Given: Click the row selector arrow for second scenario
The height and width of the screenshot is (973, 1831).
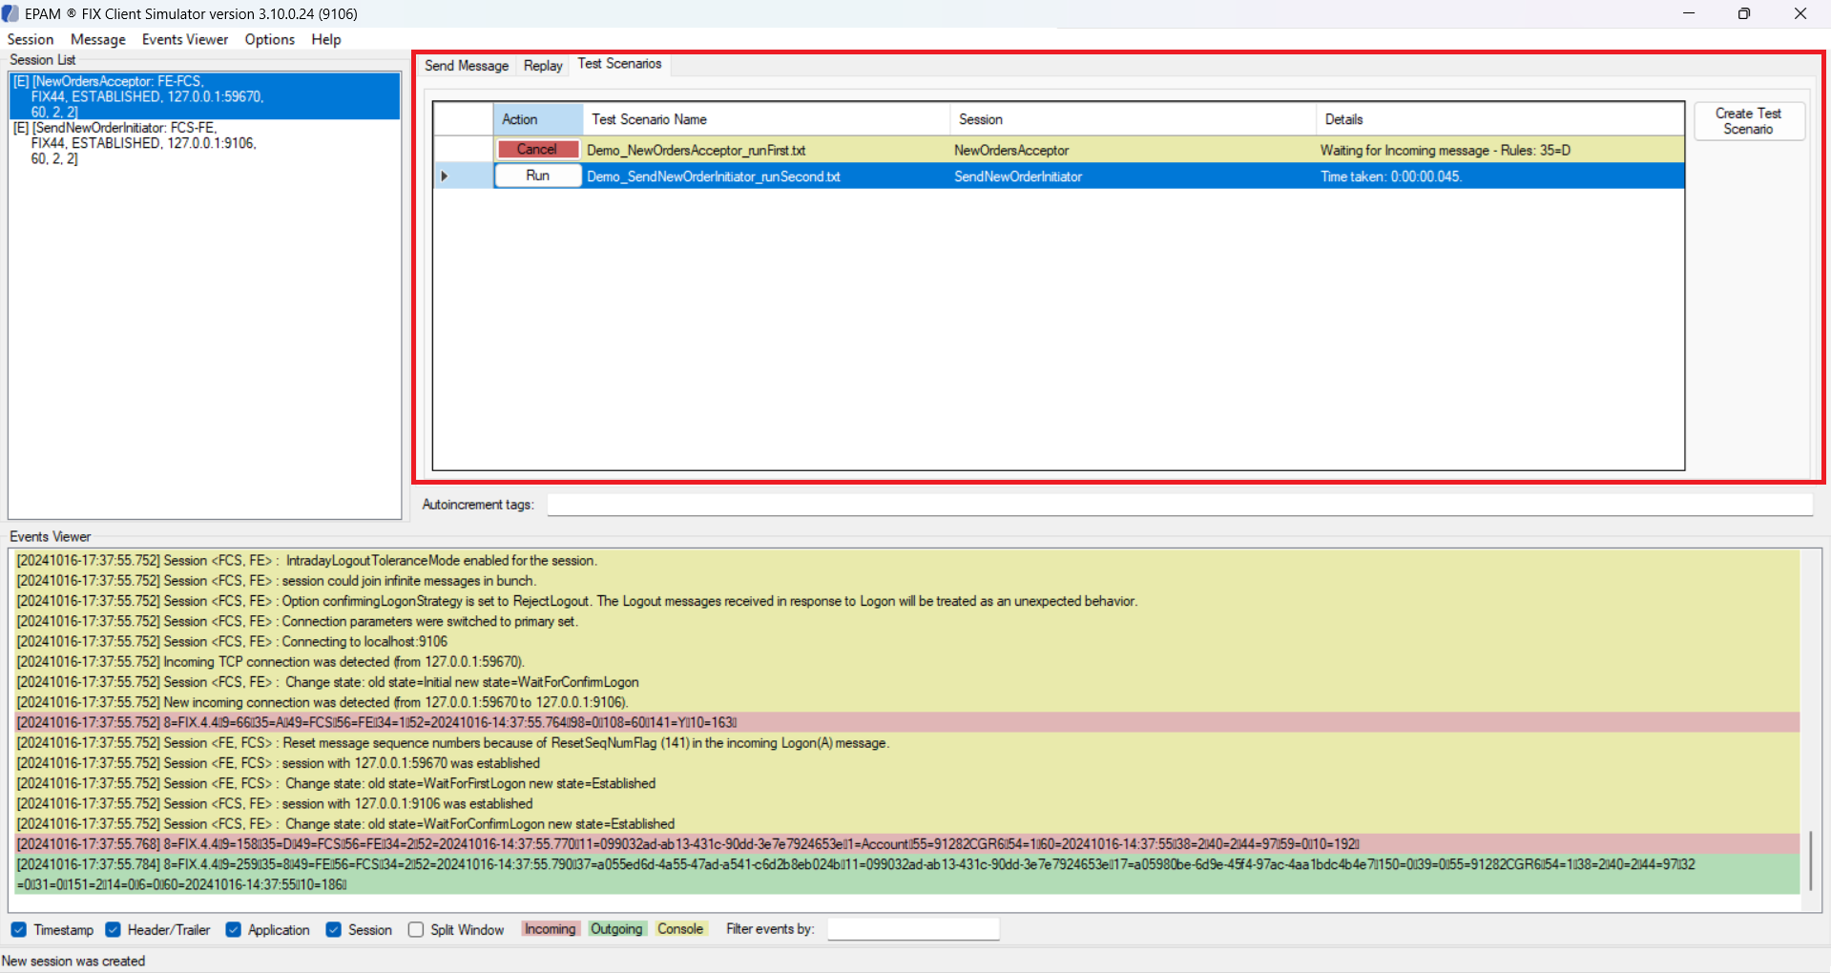Looking at the screenshot, I should (445, 176).
